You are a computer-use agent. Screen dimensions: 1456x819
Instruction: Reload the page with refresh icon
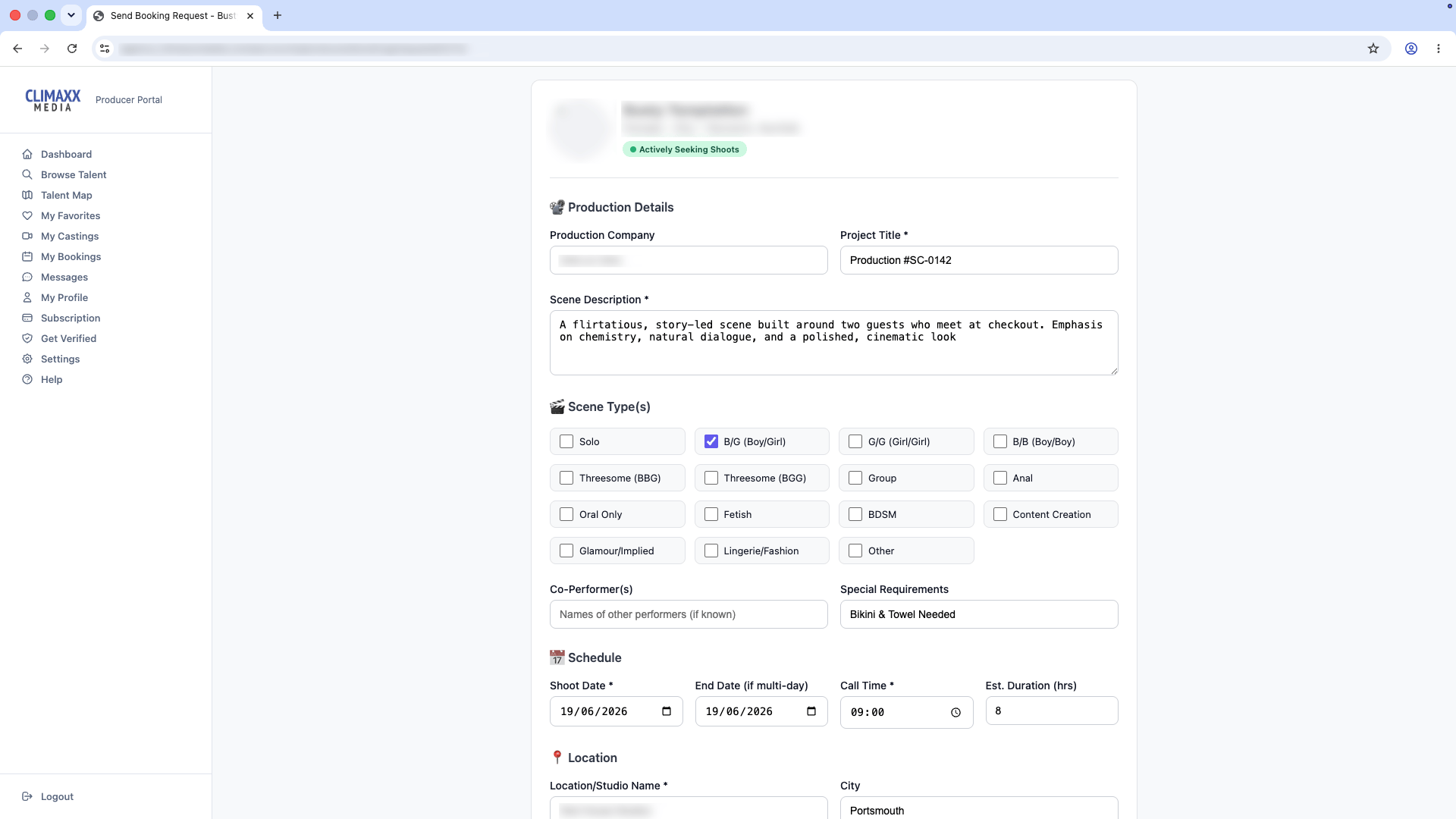(72, 49)
